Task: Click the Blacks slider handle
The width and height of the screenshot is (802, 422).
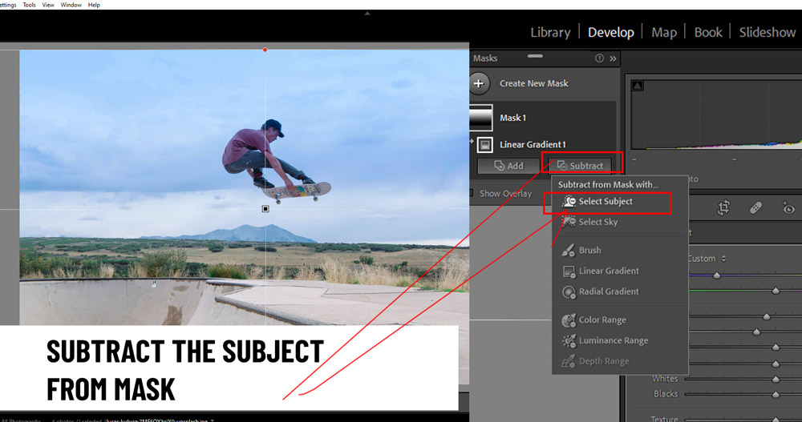Action: 776,395
